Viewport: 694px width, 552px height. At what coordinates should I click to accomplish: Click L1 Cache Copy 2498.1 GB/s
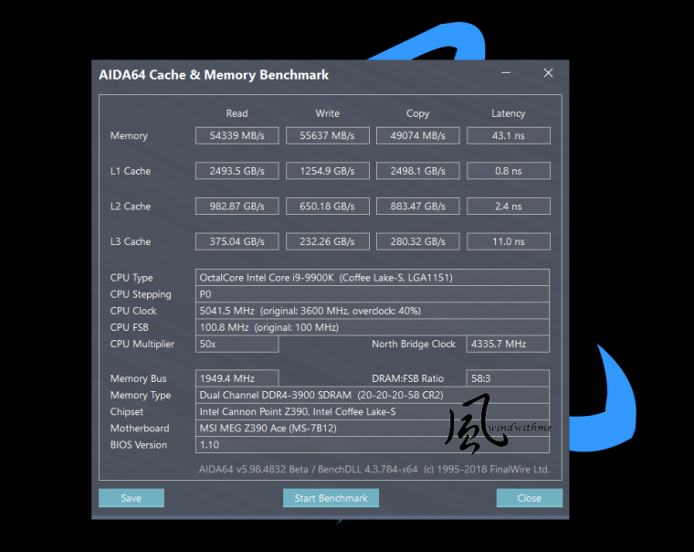[418, 171]
